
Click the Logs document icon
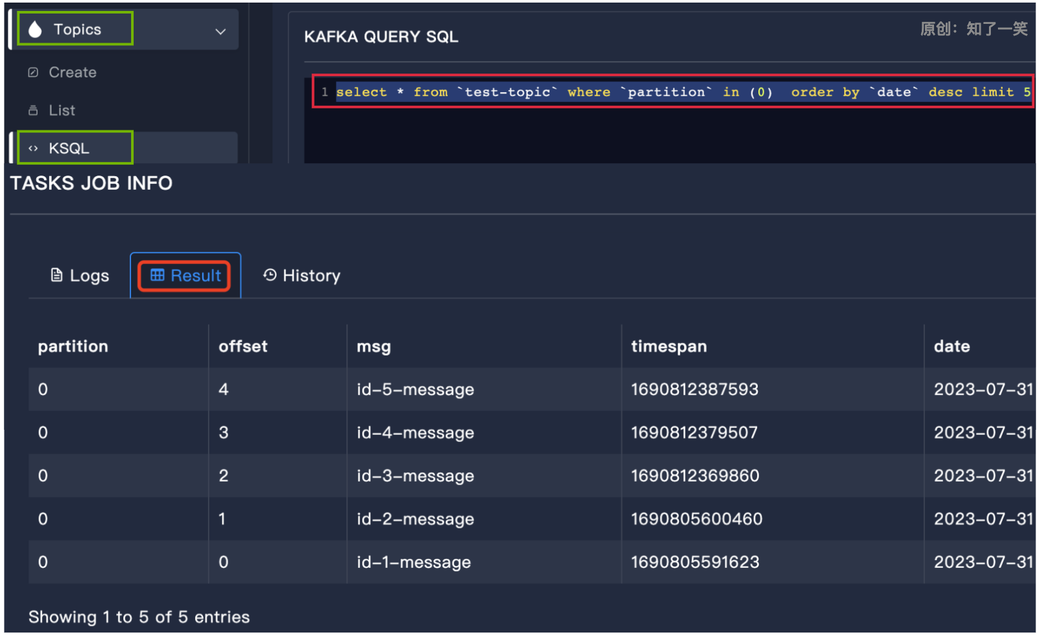56,275
